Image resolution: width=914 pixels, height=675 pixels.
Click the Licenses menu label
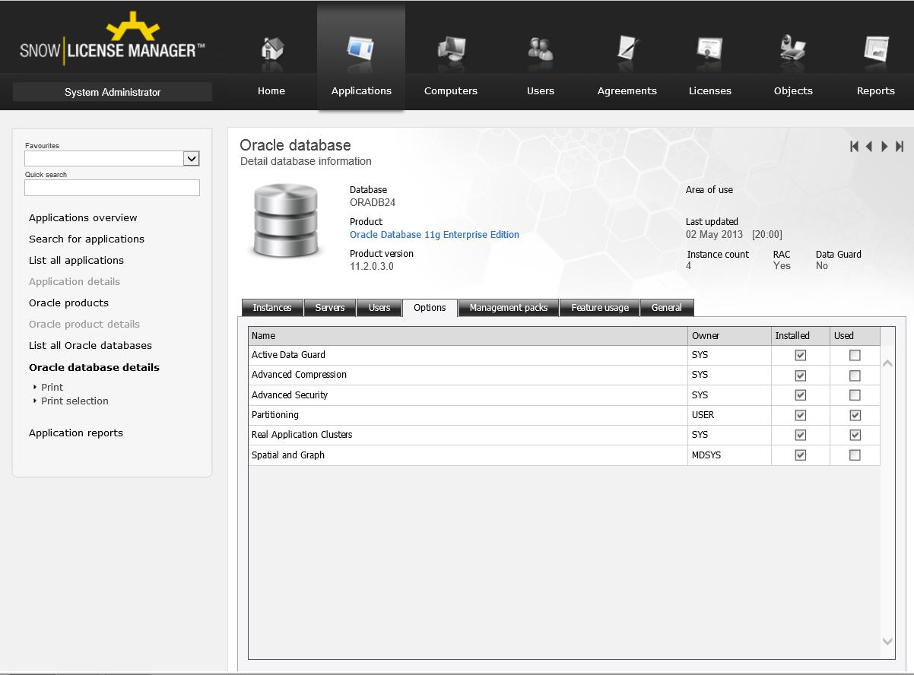709,90
